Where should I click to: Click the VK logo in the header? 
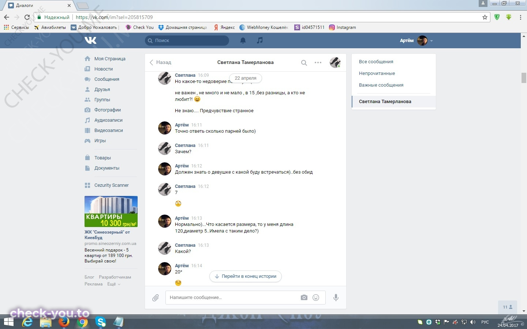click(90, 40)
